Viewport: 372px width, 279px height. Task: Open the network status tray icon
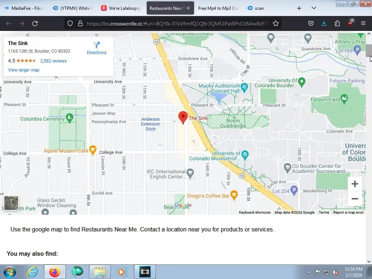click(327, 272)
